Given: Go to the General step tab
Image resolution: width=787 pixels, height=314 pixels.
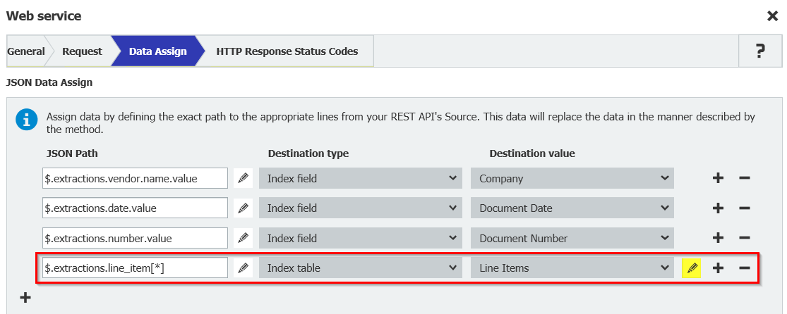Looking at the screenshot, I should click(x=25, y=51).
